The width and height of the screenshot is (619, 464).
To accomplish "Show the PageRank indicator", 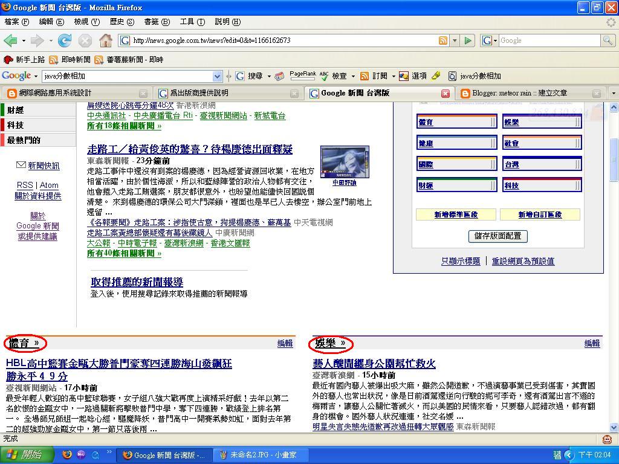I will pos(303,76).
